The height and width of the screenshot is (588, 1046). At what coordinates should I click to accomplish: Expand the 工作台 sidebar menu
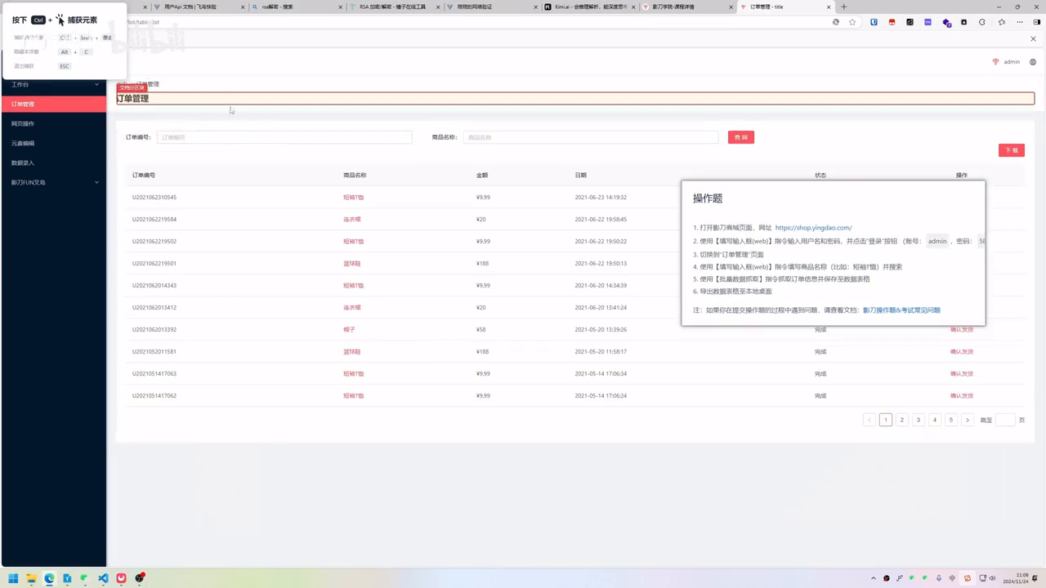coord(53,84)
